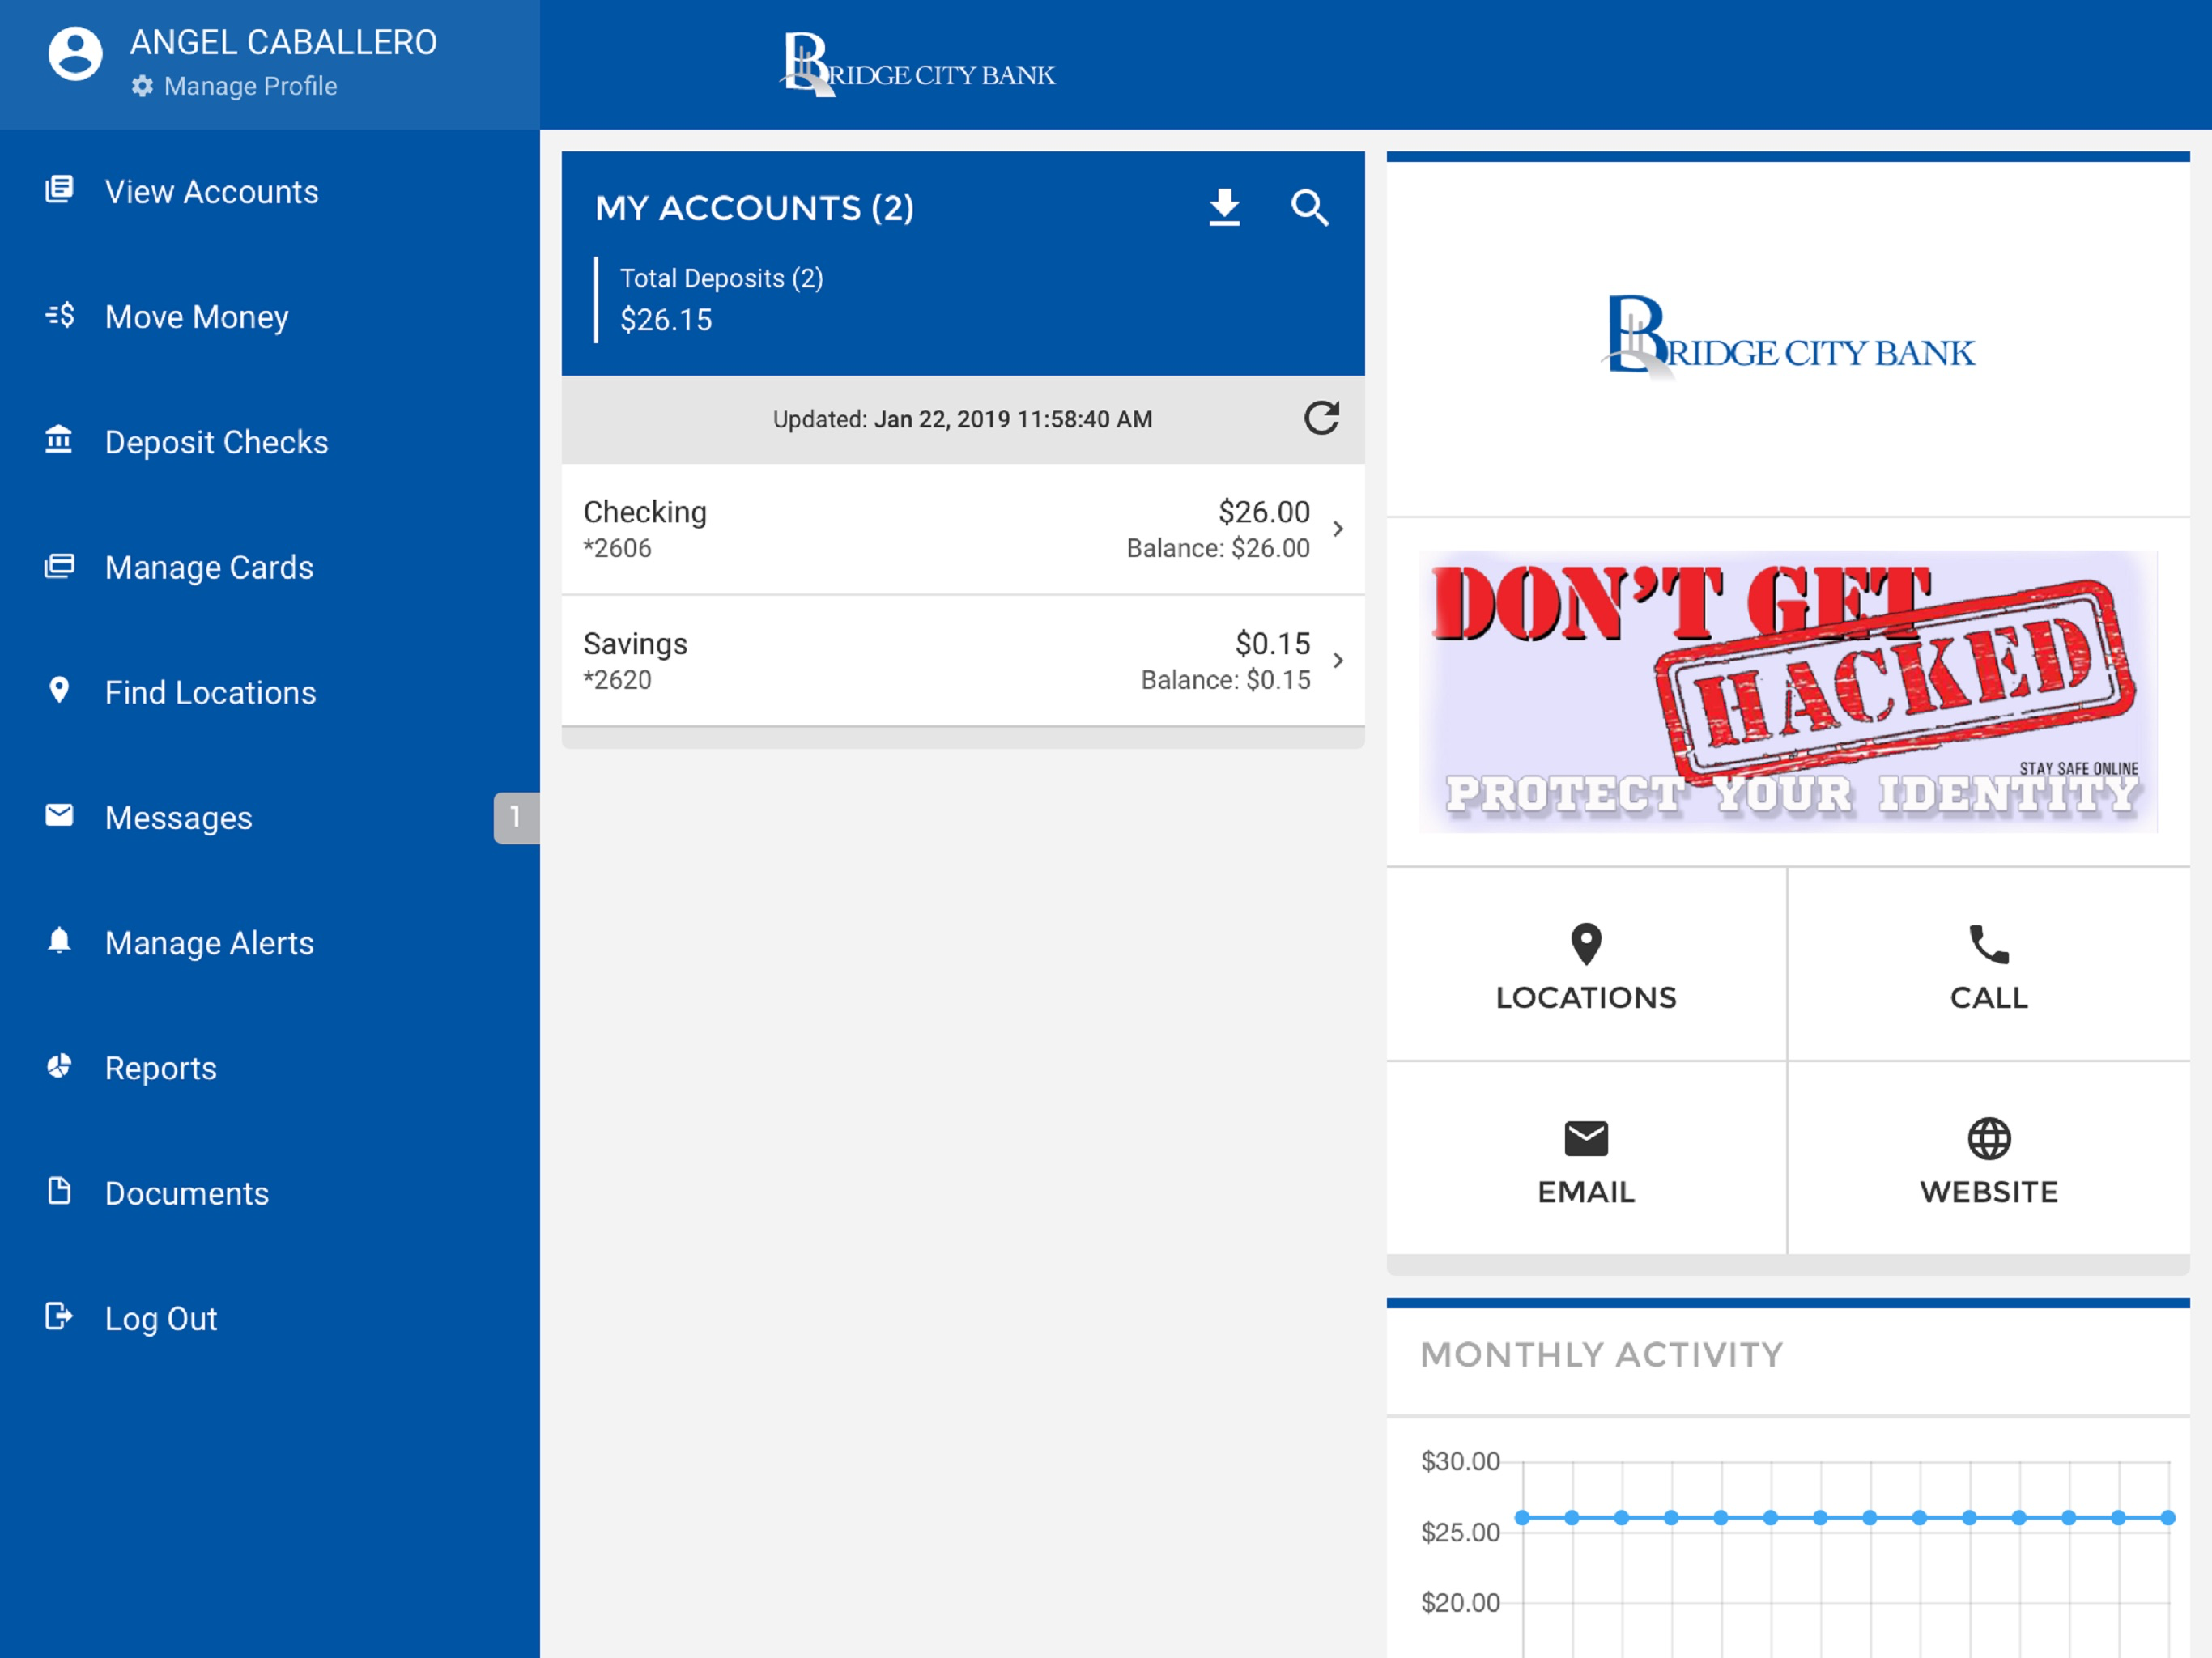Click the $26.00 checking amount
The width and height of the screenshot is (2212, 1658).
point(1263,511)
